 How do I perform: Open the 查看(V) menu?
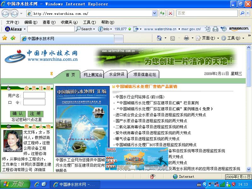coord(49,22)
